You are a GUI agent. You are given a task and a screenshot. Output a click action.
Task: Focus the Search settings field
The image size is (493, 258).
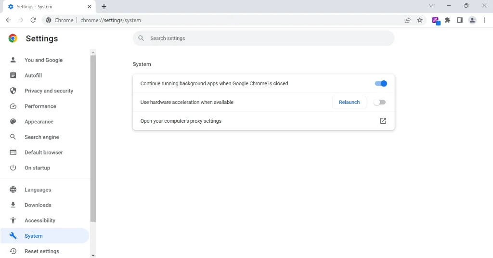point(263,39)
